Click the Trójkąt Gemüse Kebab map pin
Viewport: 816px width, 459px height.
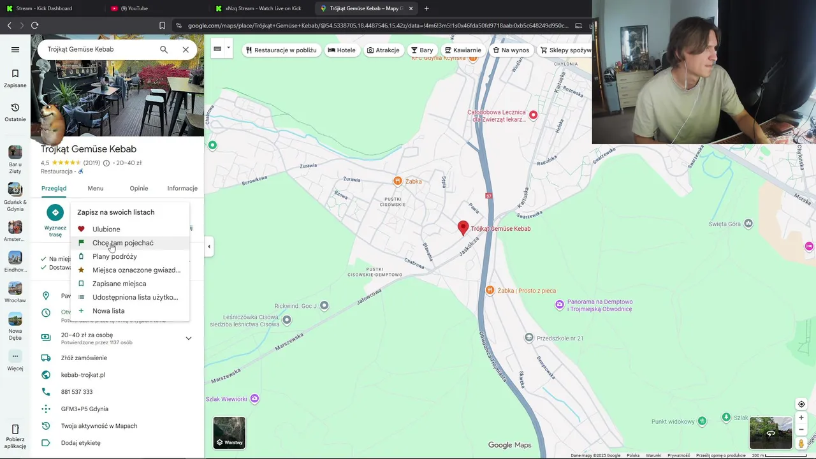tap(463, 228)
